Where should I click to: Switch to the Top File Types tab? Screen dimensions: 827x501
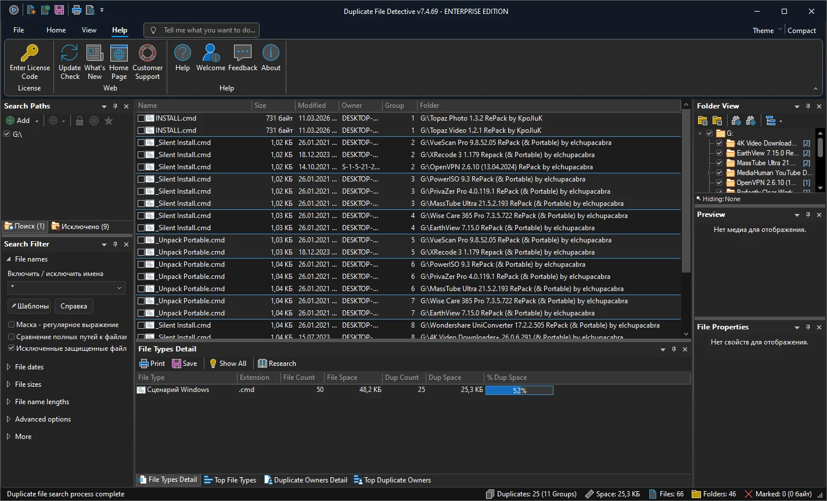[x=230, y=480]
